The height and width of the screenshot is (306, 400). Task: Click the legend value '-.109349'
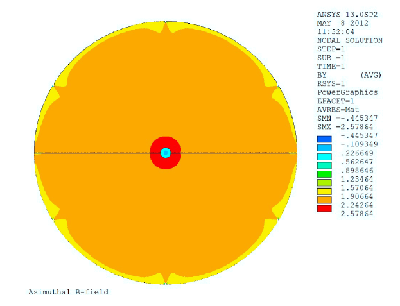[359, 144]
